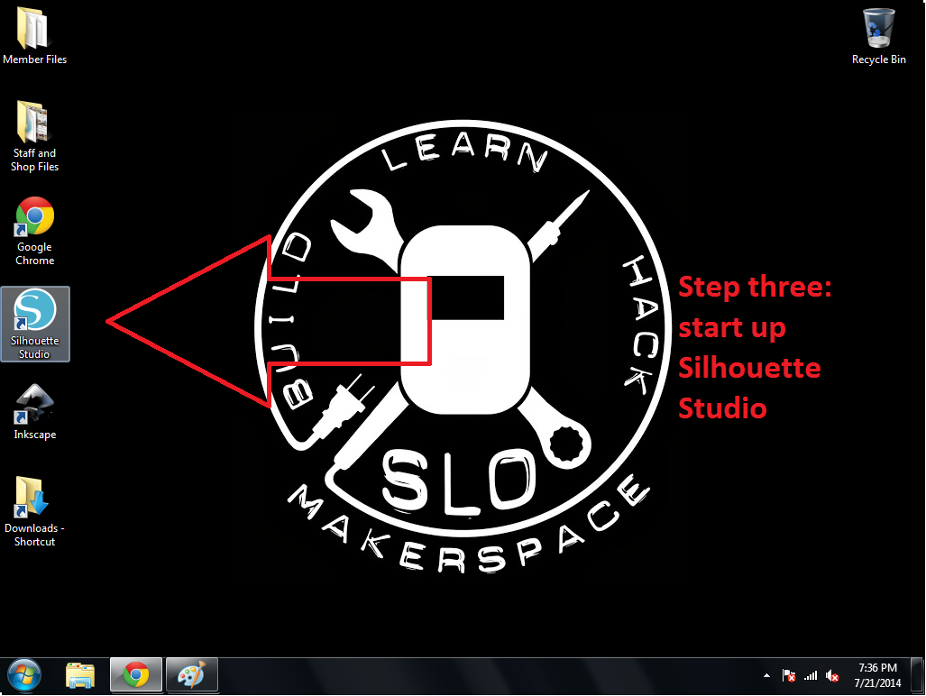Screen dimensions: 926x696
Task: Click the 'Downloads - Shortcut' label text
Action: (x=34, y=535)
